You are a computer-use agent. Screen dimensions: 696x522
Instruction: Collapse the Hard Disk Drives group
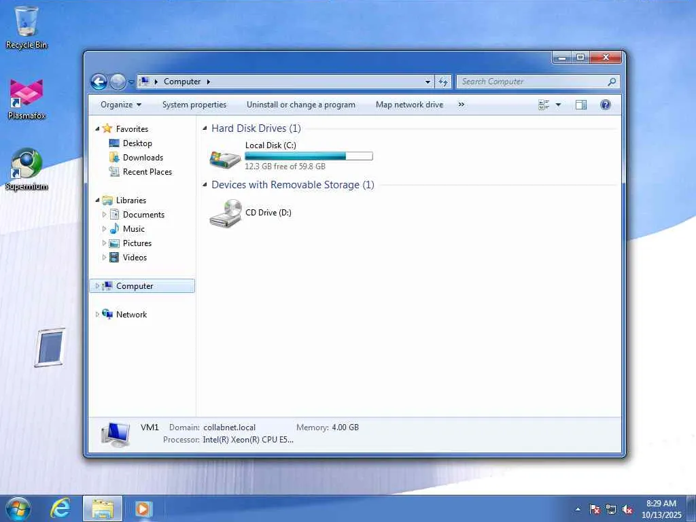205,128
